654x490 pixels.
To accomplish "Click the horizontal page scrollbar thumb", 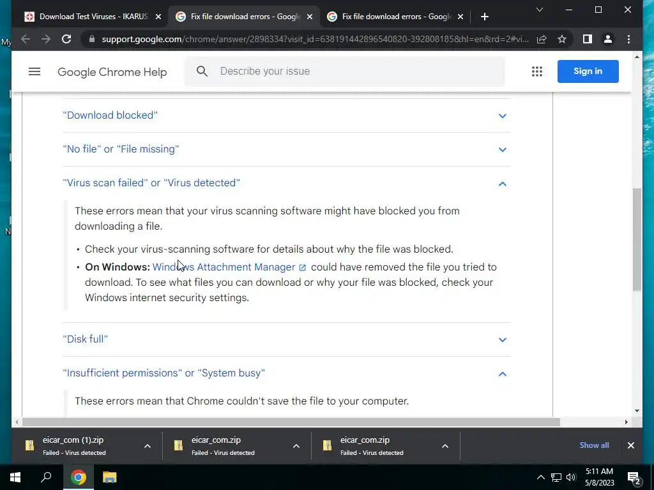I will coord(291,422).
